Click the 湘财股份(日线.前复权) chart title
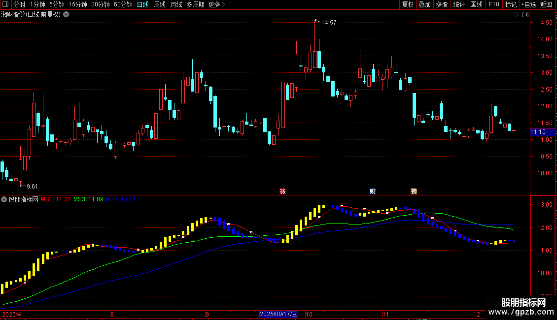 click(31, 15)
